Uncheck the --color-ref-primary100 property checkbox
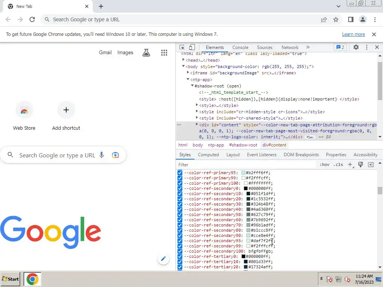Screen dimensions: 383x287 click(x=180, y=183)
